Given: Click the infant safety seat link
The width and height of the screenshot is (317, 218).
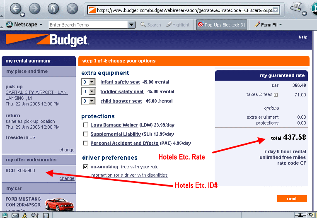Looking at the screenshot, I should [120, 82].
